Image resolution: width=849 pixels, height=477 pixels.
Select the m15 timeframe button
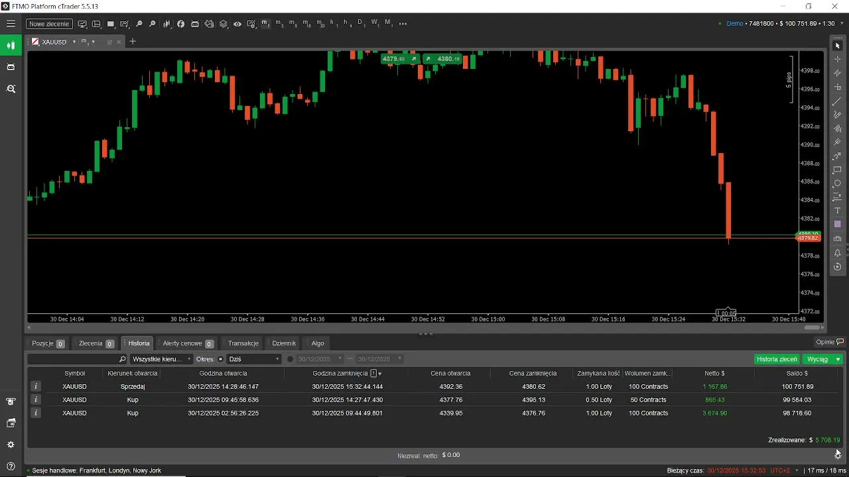(306, 24)
